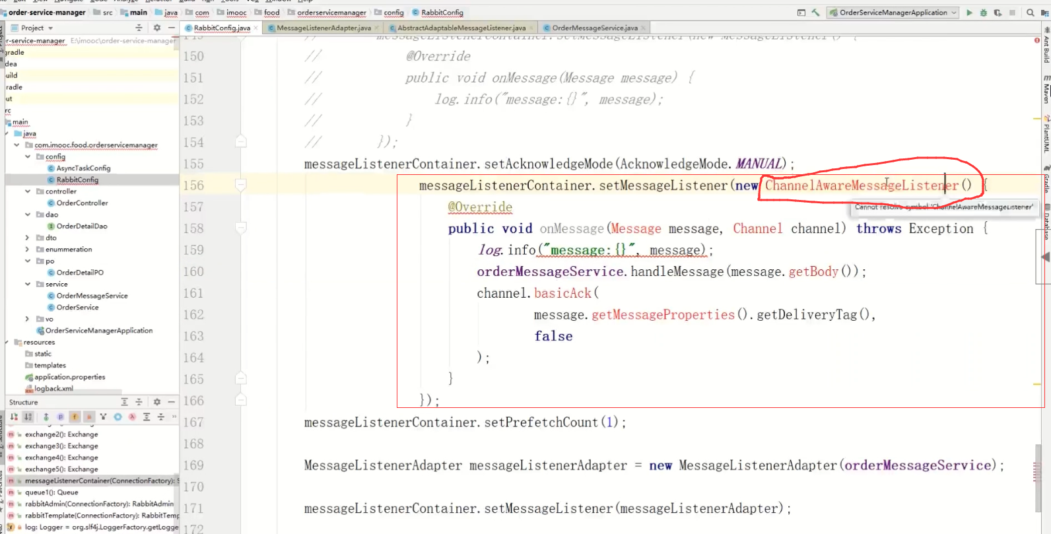Collapse the controller package in project tree
This screenshot has height=534, width=1051.
(x=28, y=191)
